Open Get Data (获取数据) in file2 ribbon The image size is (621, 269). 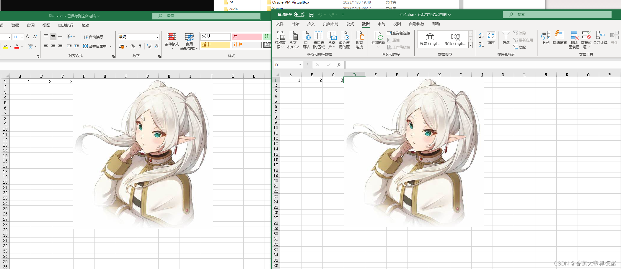[280, 40]
